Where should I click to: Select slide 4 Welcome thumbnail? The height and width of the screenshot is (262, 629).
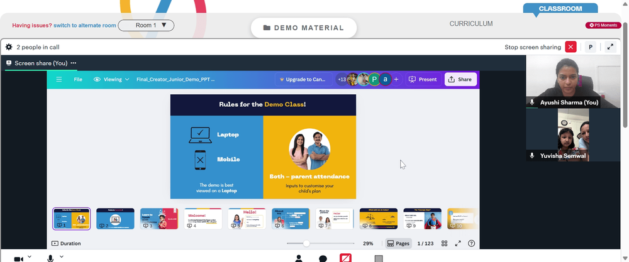(203, 219)
